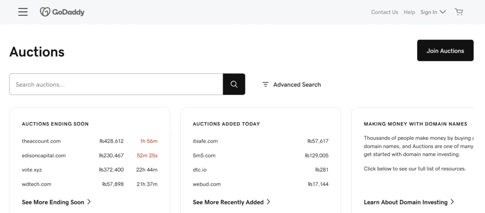Open the hamburger navigation menu
Image resolution: width=485 pixels, height=213 pixels.
[x=23, y=12]
